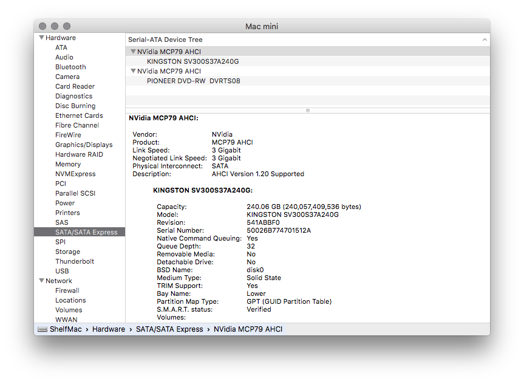Click SATA/SATA Express in the path bar

click(169, 329)
